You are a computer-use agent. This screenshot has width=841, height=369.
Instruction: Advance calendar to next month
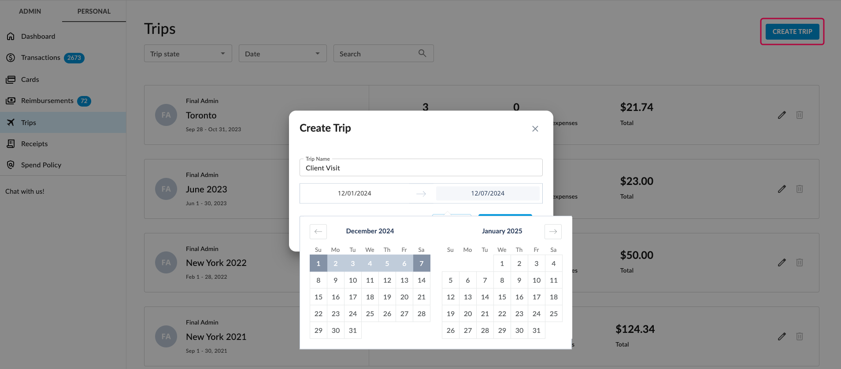click(553, 231)
